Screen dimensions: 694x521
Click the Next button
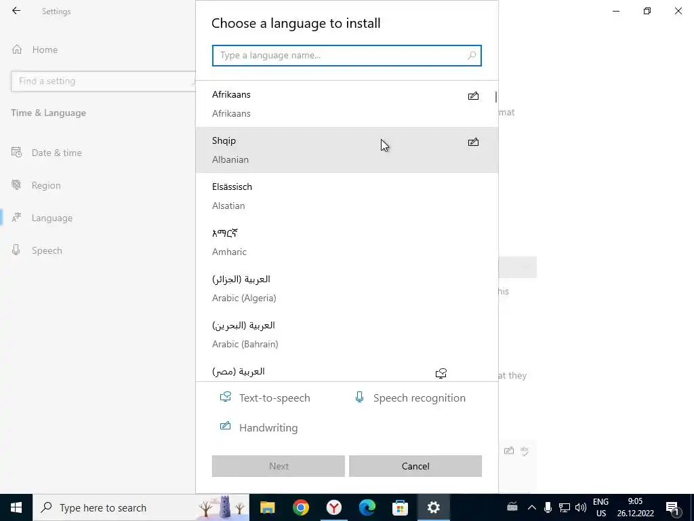click(279, 466)
